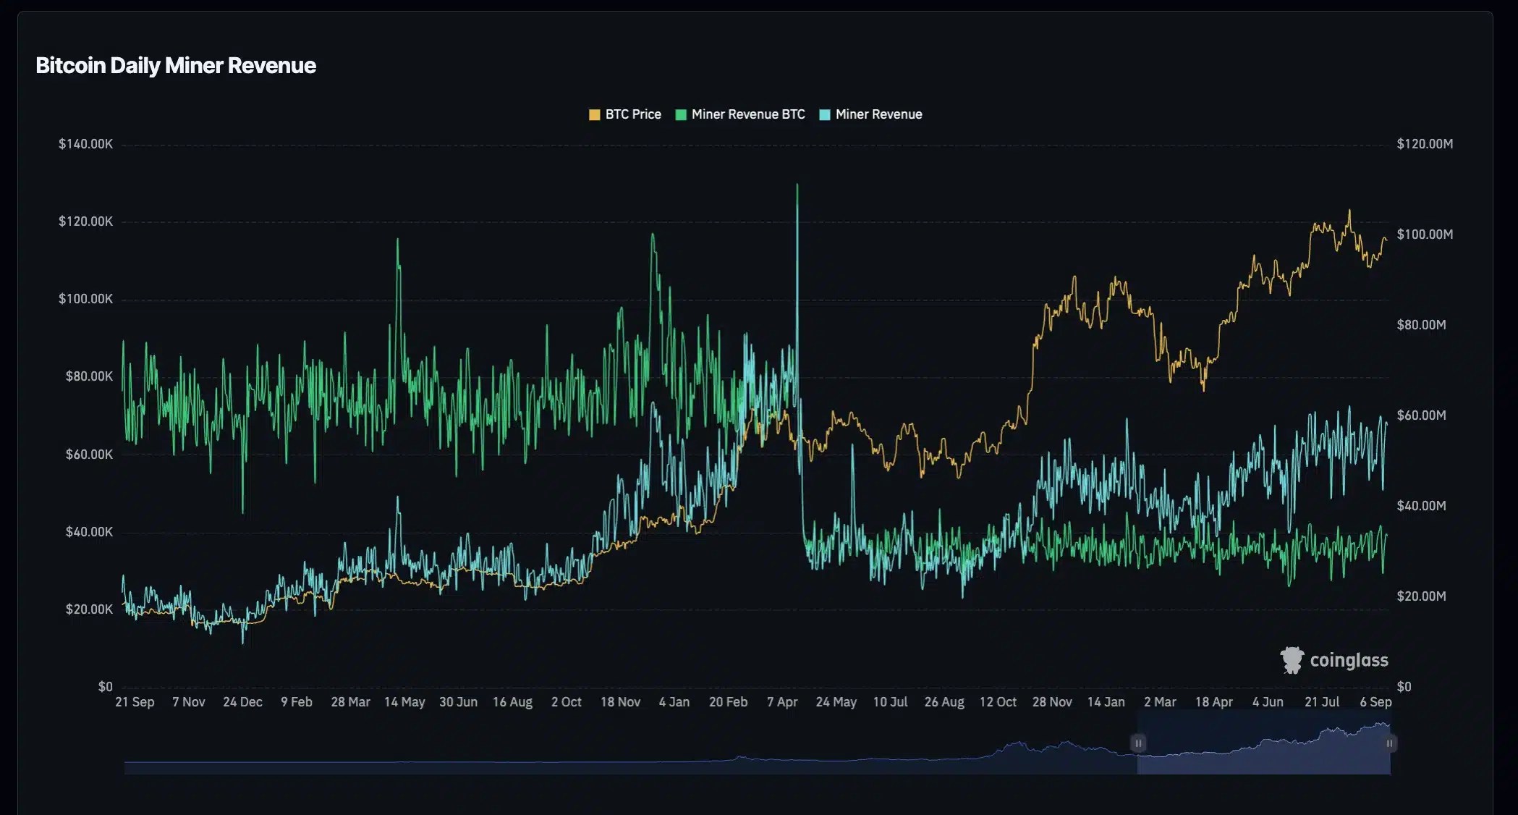This screenshot has width=1518, height=815.
Task: Click the coinglass brand name link
Action: 1347,659
